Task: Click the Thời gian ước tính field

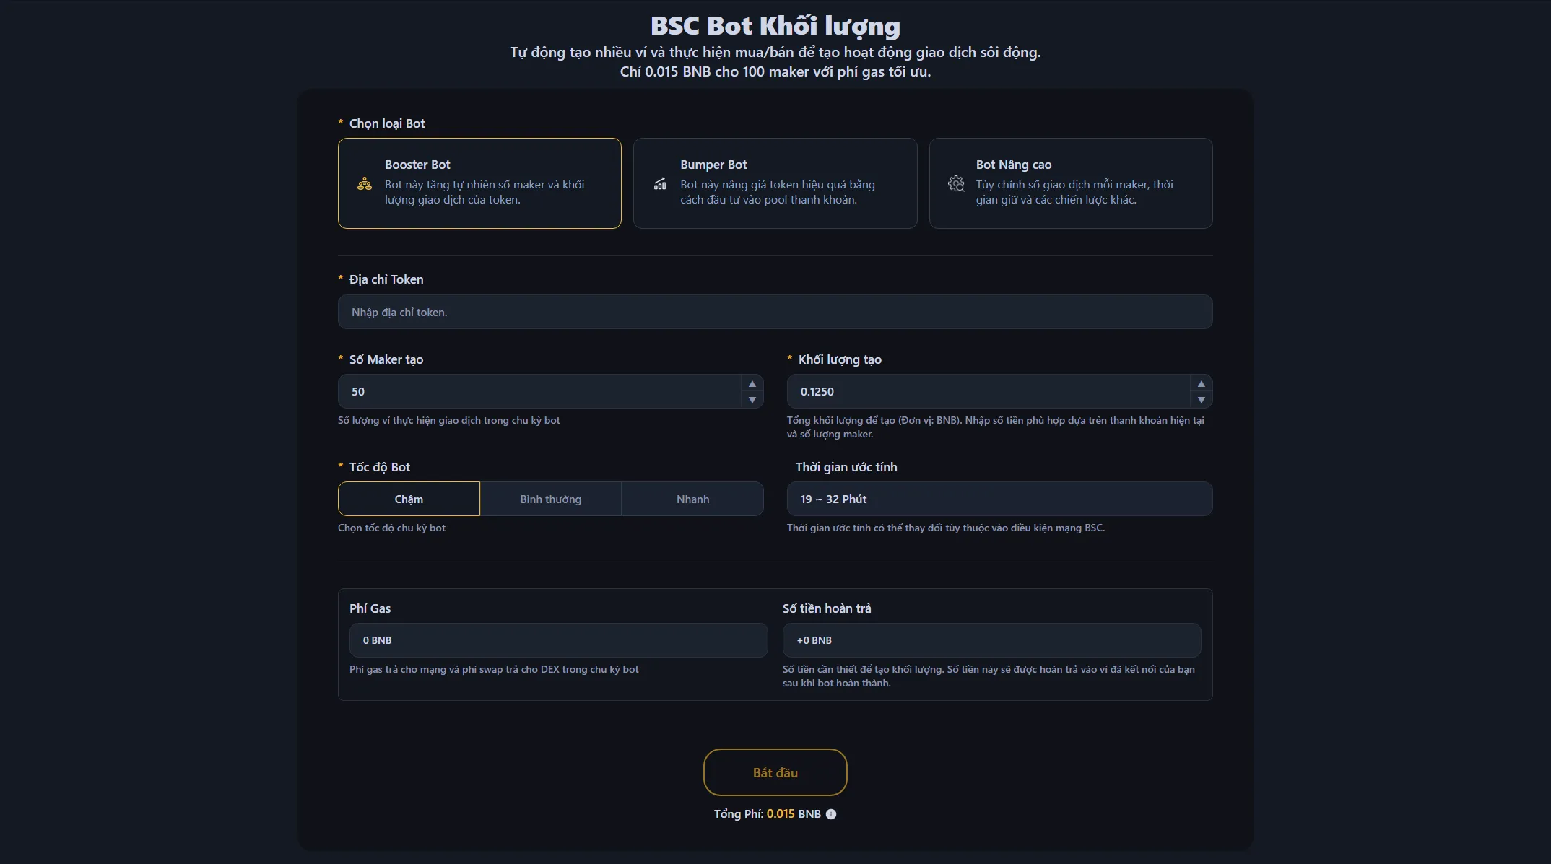Action: click(999, 499)
